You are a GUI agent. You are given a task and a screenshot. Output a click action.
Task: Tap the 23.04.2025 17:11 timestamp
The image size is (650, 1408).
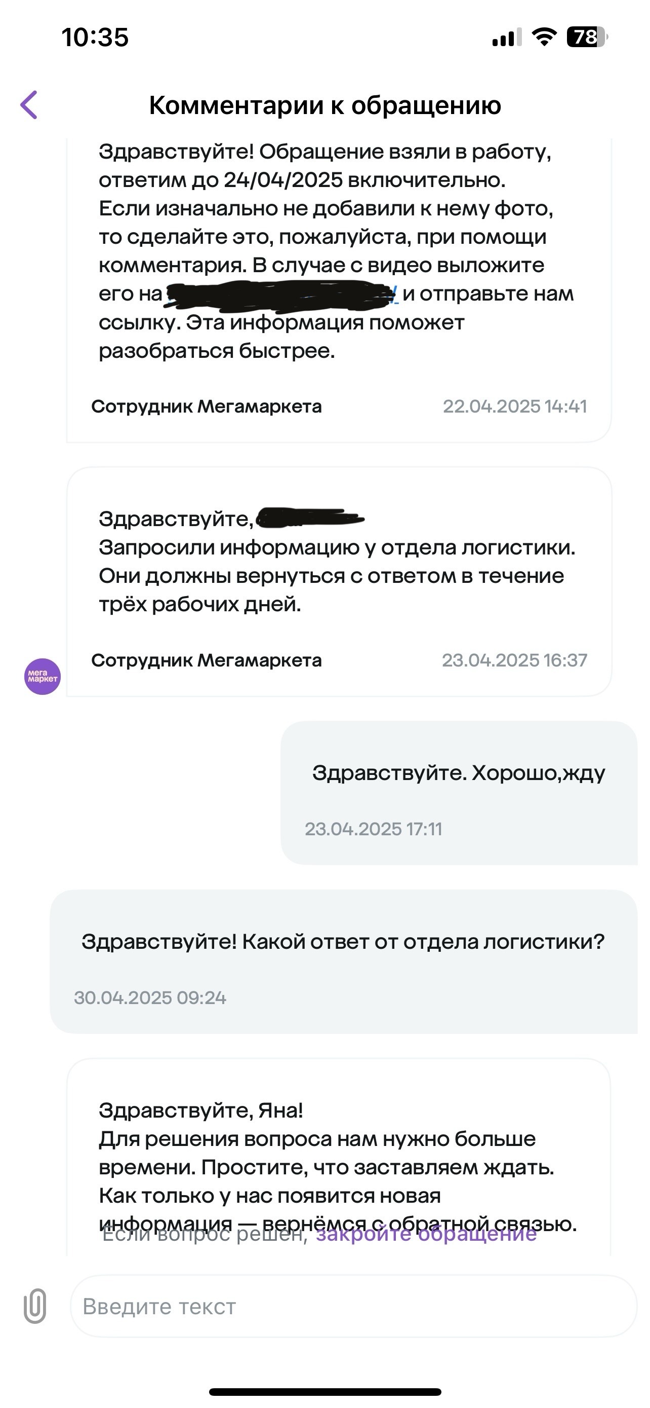pyautogui.click(x=373, y=829)
